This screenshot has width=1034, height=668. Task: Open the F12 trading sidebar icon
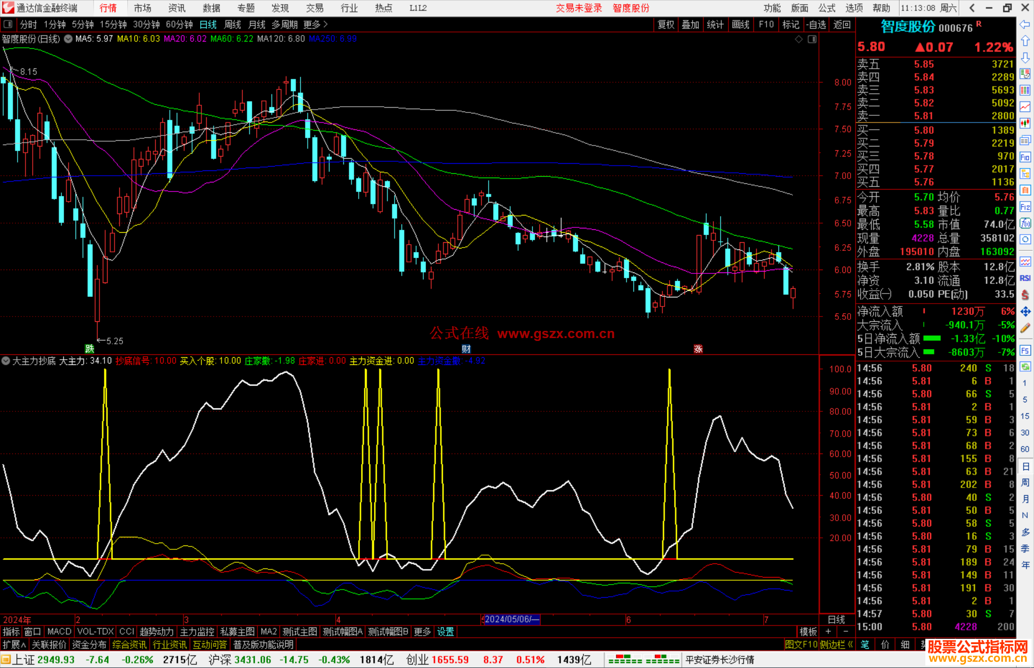pyautogui.click(x=1025, y=207)
